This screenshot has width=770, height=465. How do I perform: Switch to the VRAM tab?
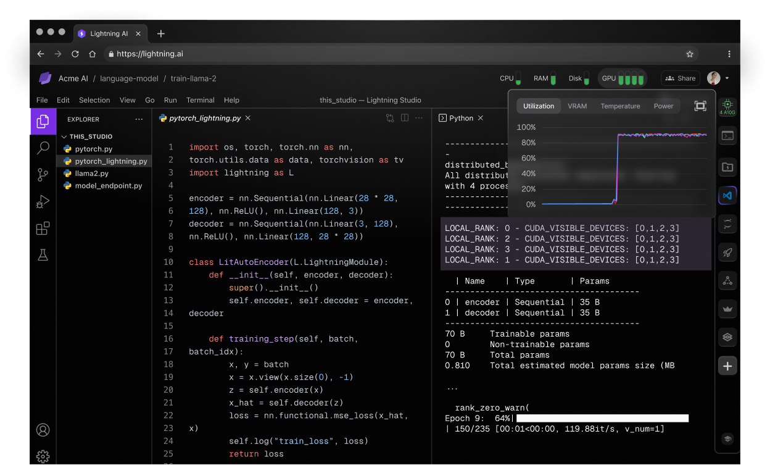(577, 106)
